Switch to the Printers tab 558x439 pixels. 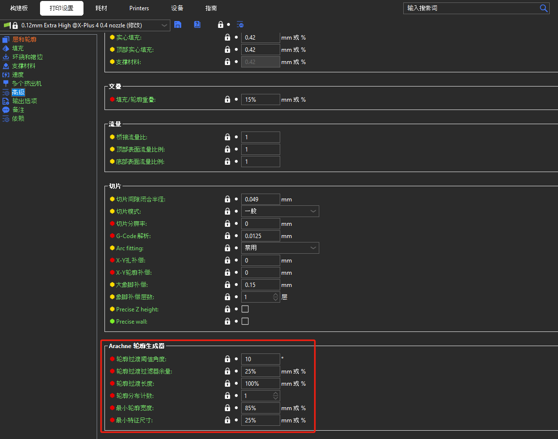point(139,8)
